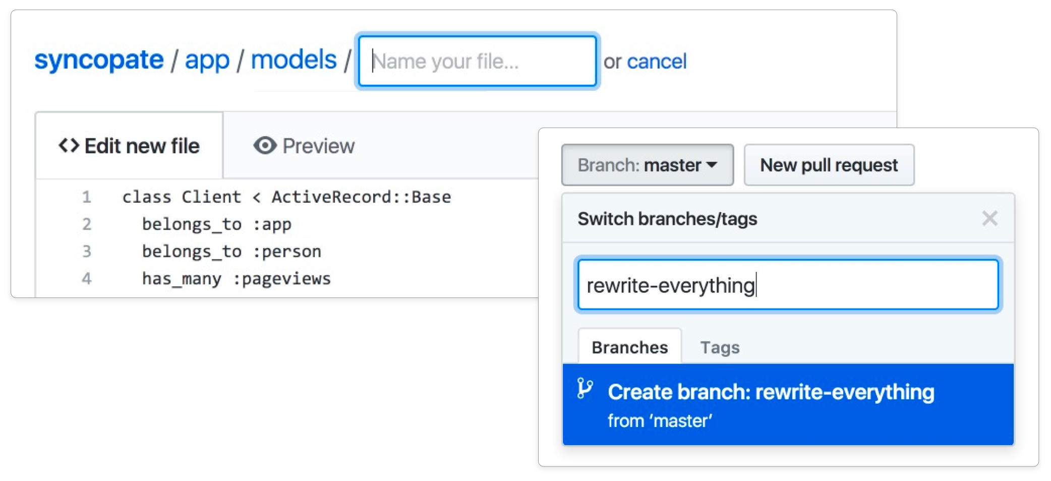Viewport: 1051px width, 481px height.
Task: Close the Switch branches/tags popup
Action: point(989,219)
